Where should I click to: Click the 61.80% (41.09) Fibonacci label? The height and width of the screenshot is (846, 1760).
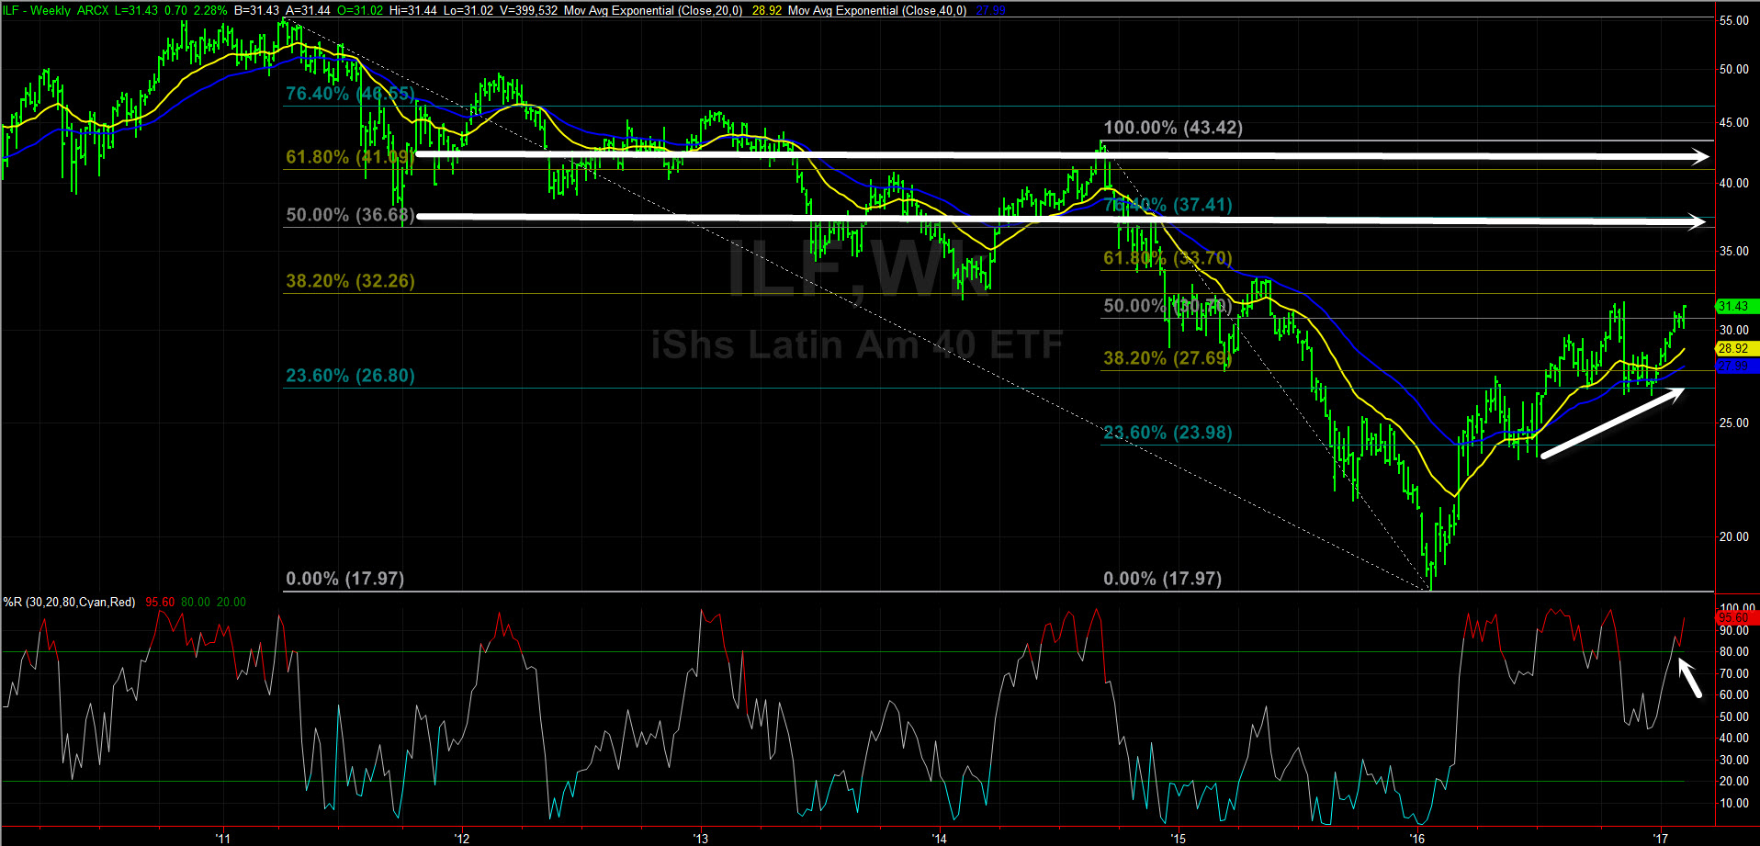coord(350,157)
